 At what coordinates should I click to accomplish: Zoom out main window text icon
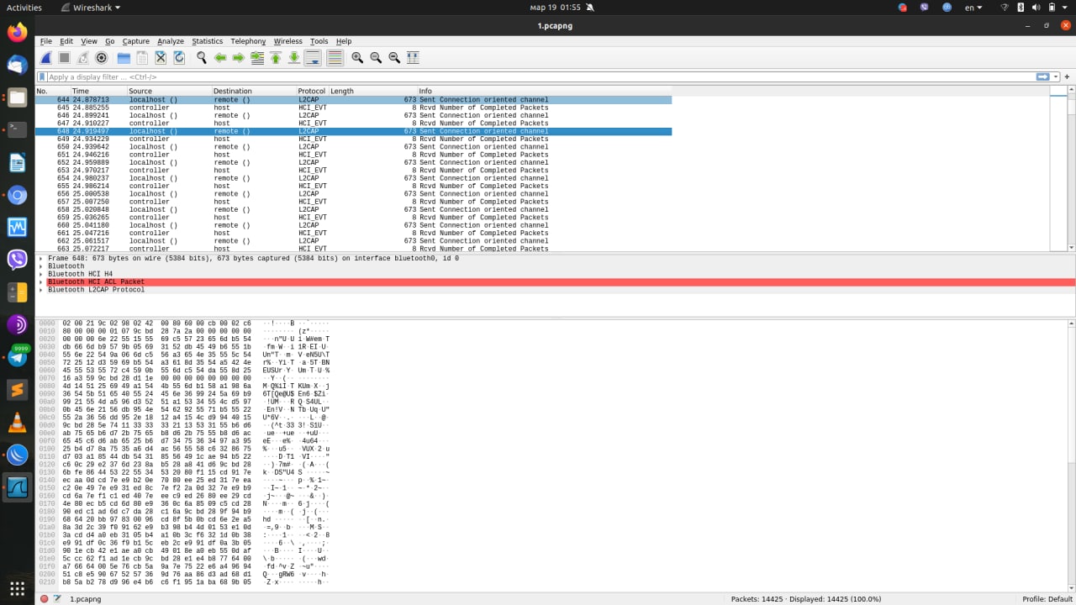[376, 58]
